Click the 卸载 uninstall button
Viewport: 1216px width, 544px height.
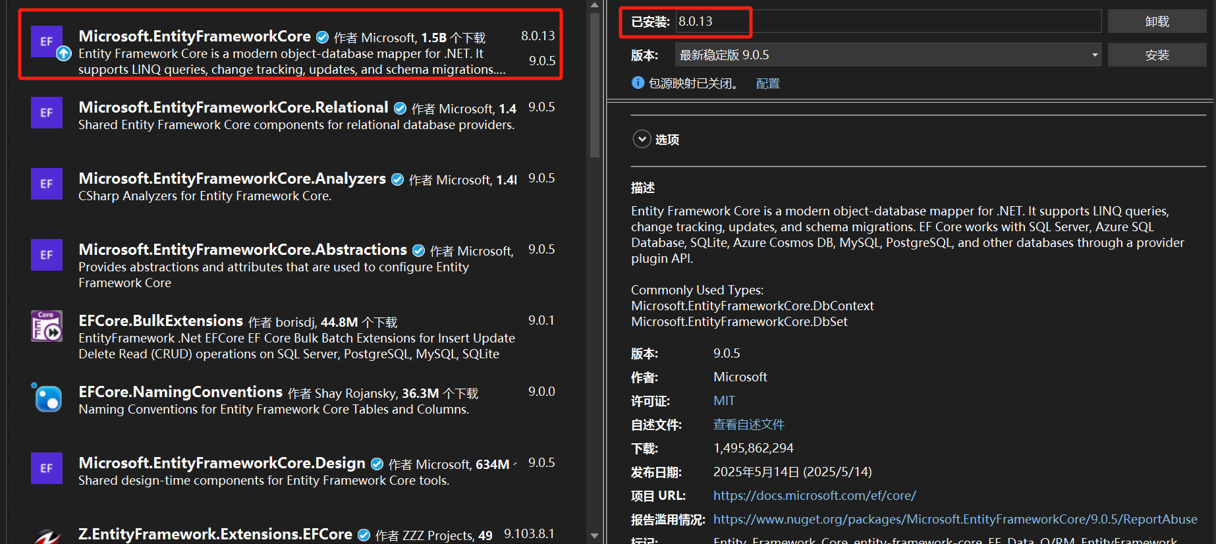1157,21
